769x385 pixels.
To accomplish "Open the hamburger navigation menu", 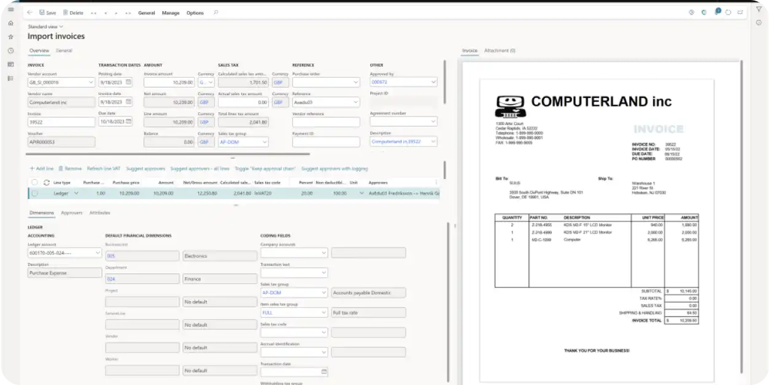I will (10, 9).
